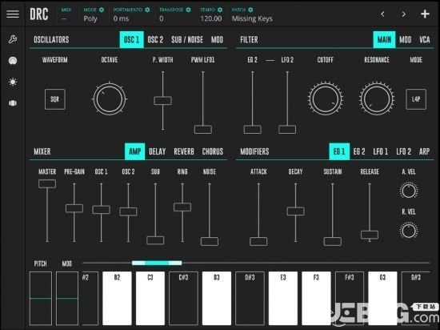Click the C3 piano key
Image resolution: width=440 pixels, height=330 pixels.
tap(150, 298)
